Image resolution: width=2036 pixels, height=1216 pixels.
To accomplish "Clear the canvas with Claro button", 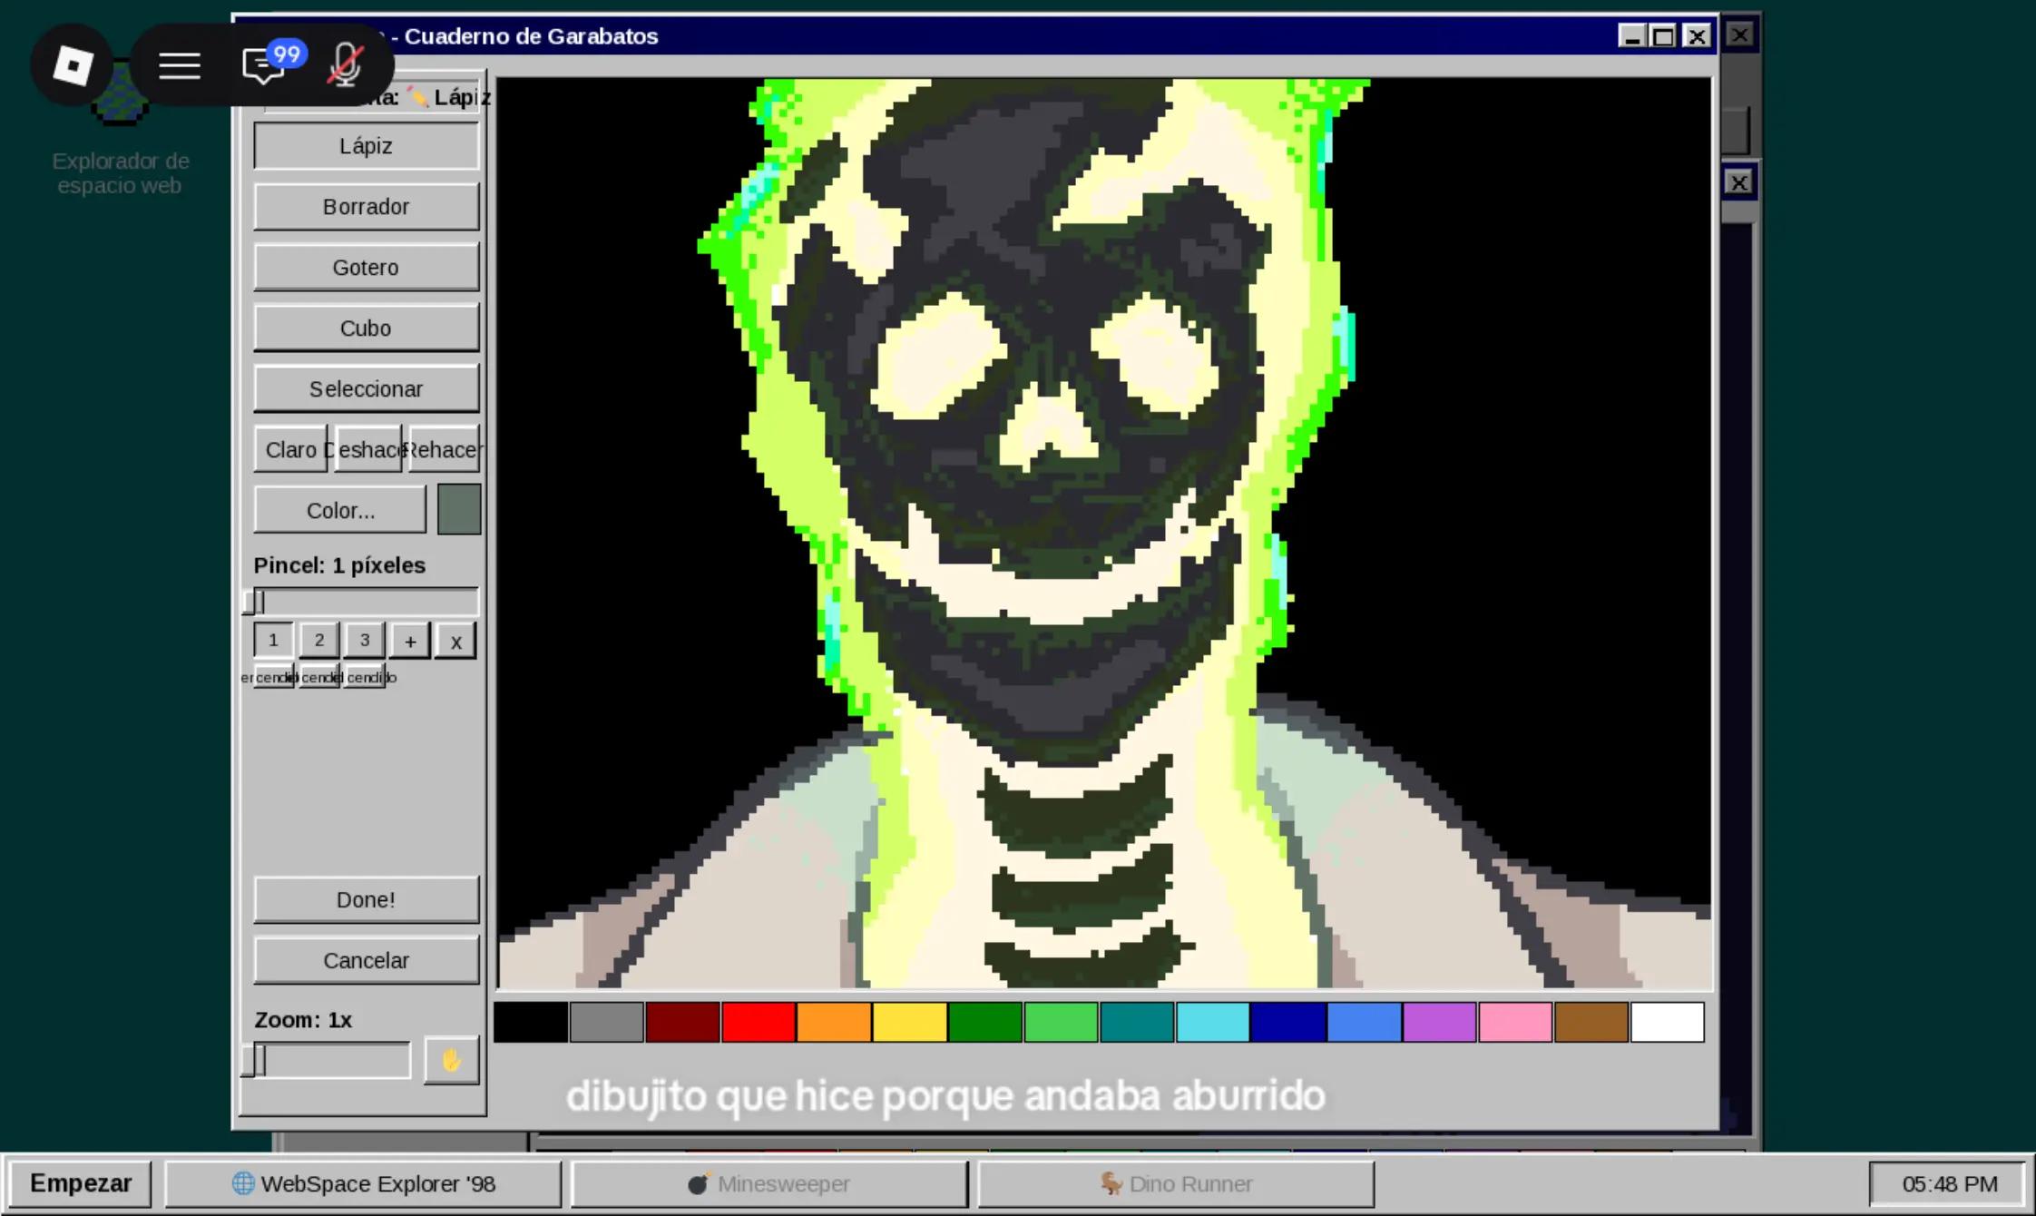I will coord(290,450).
